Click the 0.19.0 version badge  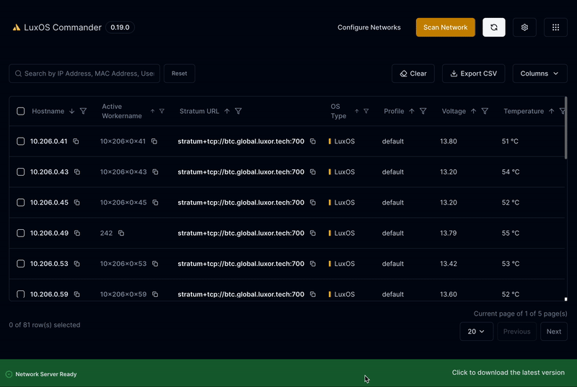point(120,27)
